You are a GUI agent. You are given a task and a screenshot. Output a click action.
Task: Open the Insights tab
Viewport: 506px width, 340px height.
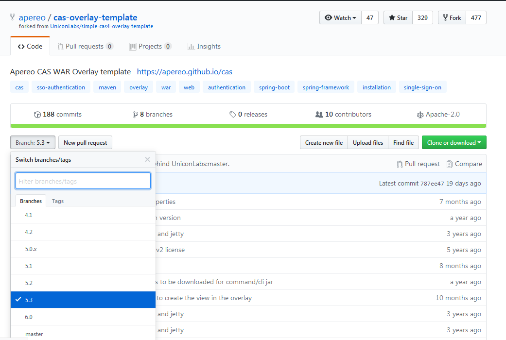pos(204,47)
